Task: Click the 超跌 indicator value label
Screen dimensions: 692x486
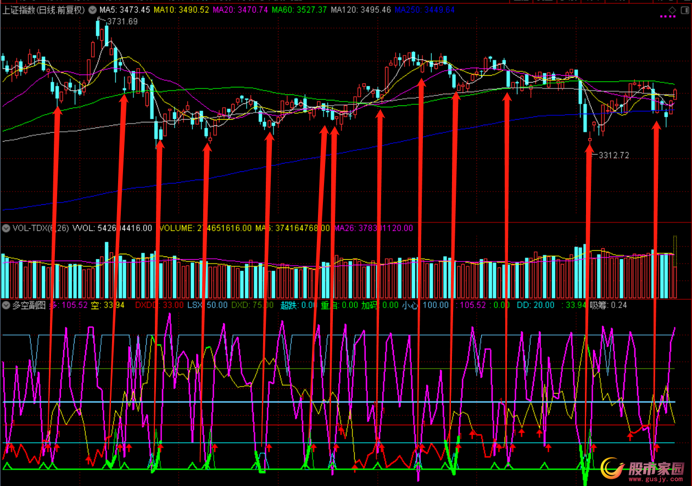Action: [x=299, y=305]
